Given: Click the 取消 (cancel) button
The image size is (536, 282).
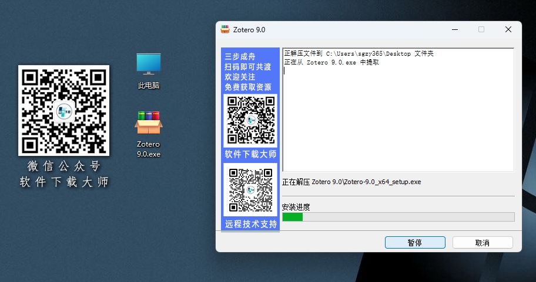Looking at the screenshot, I should (x=483, y=243).
